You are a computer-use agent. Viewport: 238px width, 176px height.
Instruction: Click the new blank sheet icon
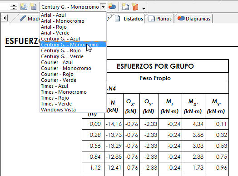[x=125, y=7]
